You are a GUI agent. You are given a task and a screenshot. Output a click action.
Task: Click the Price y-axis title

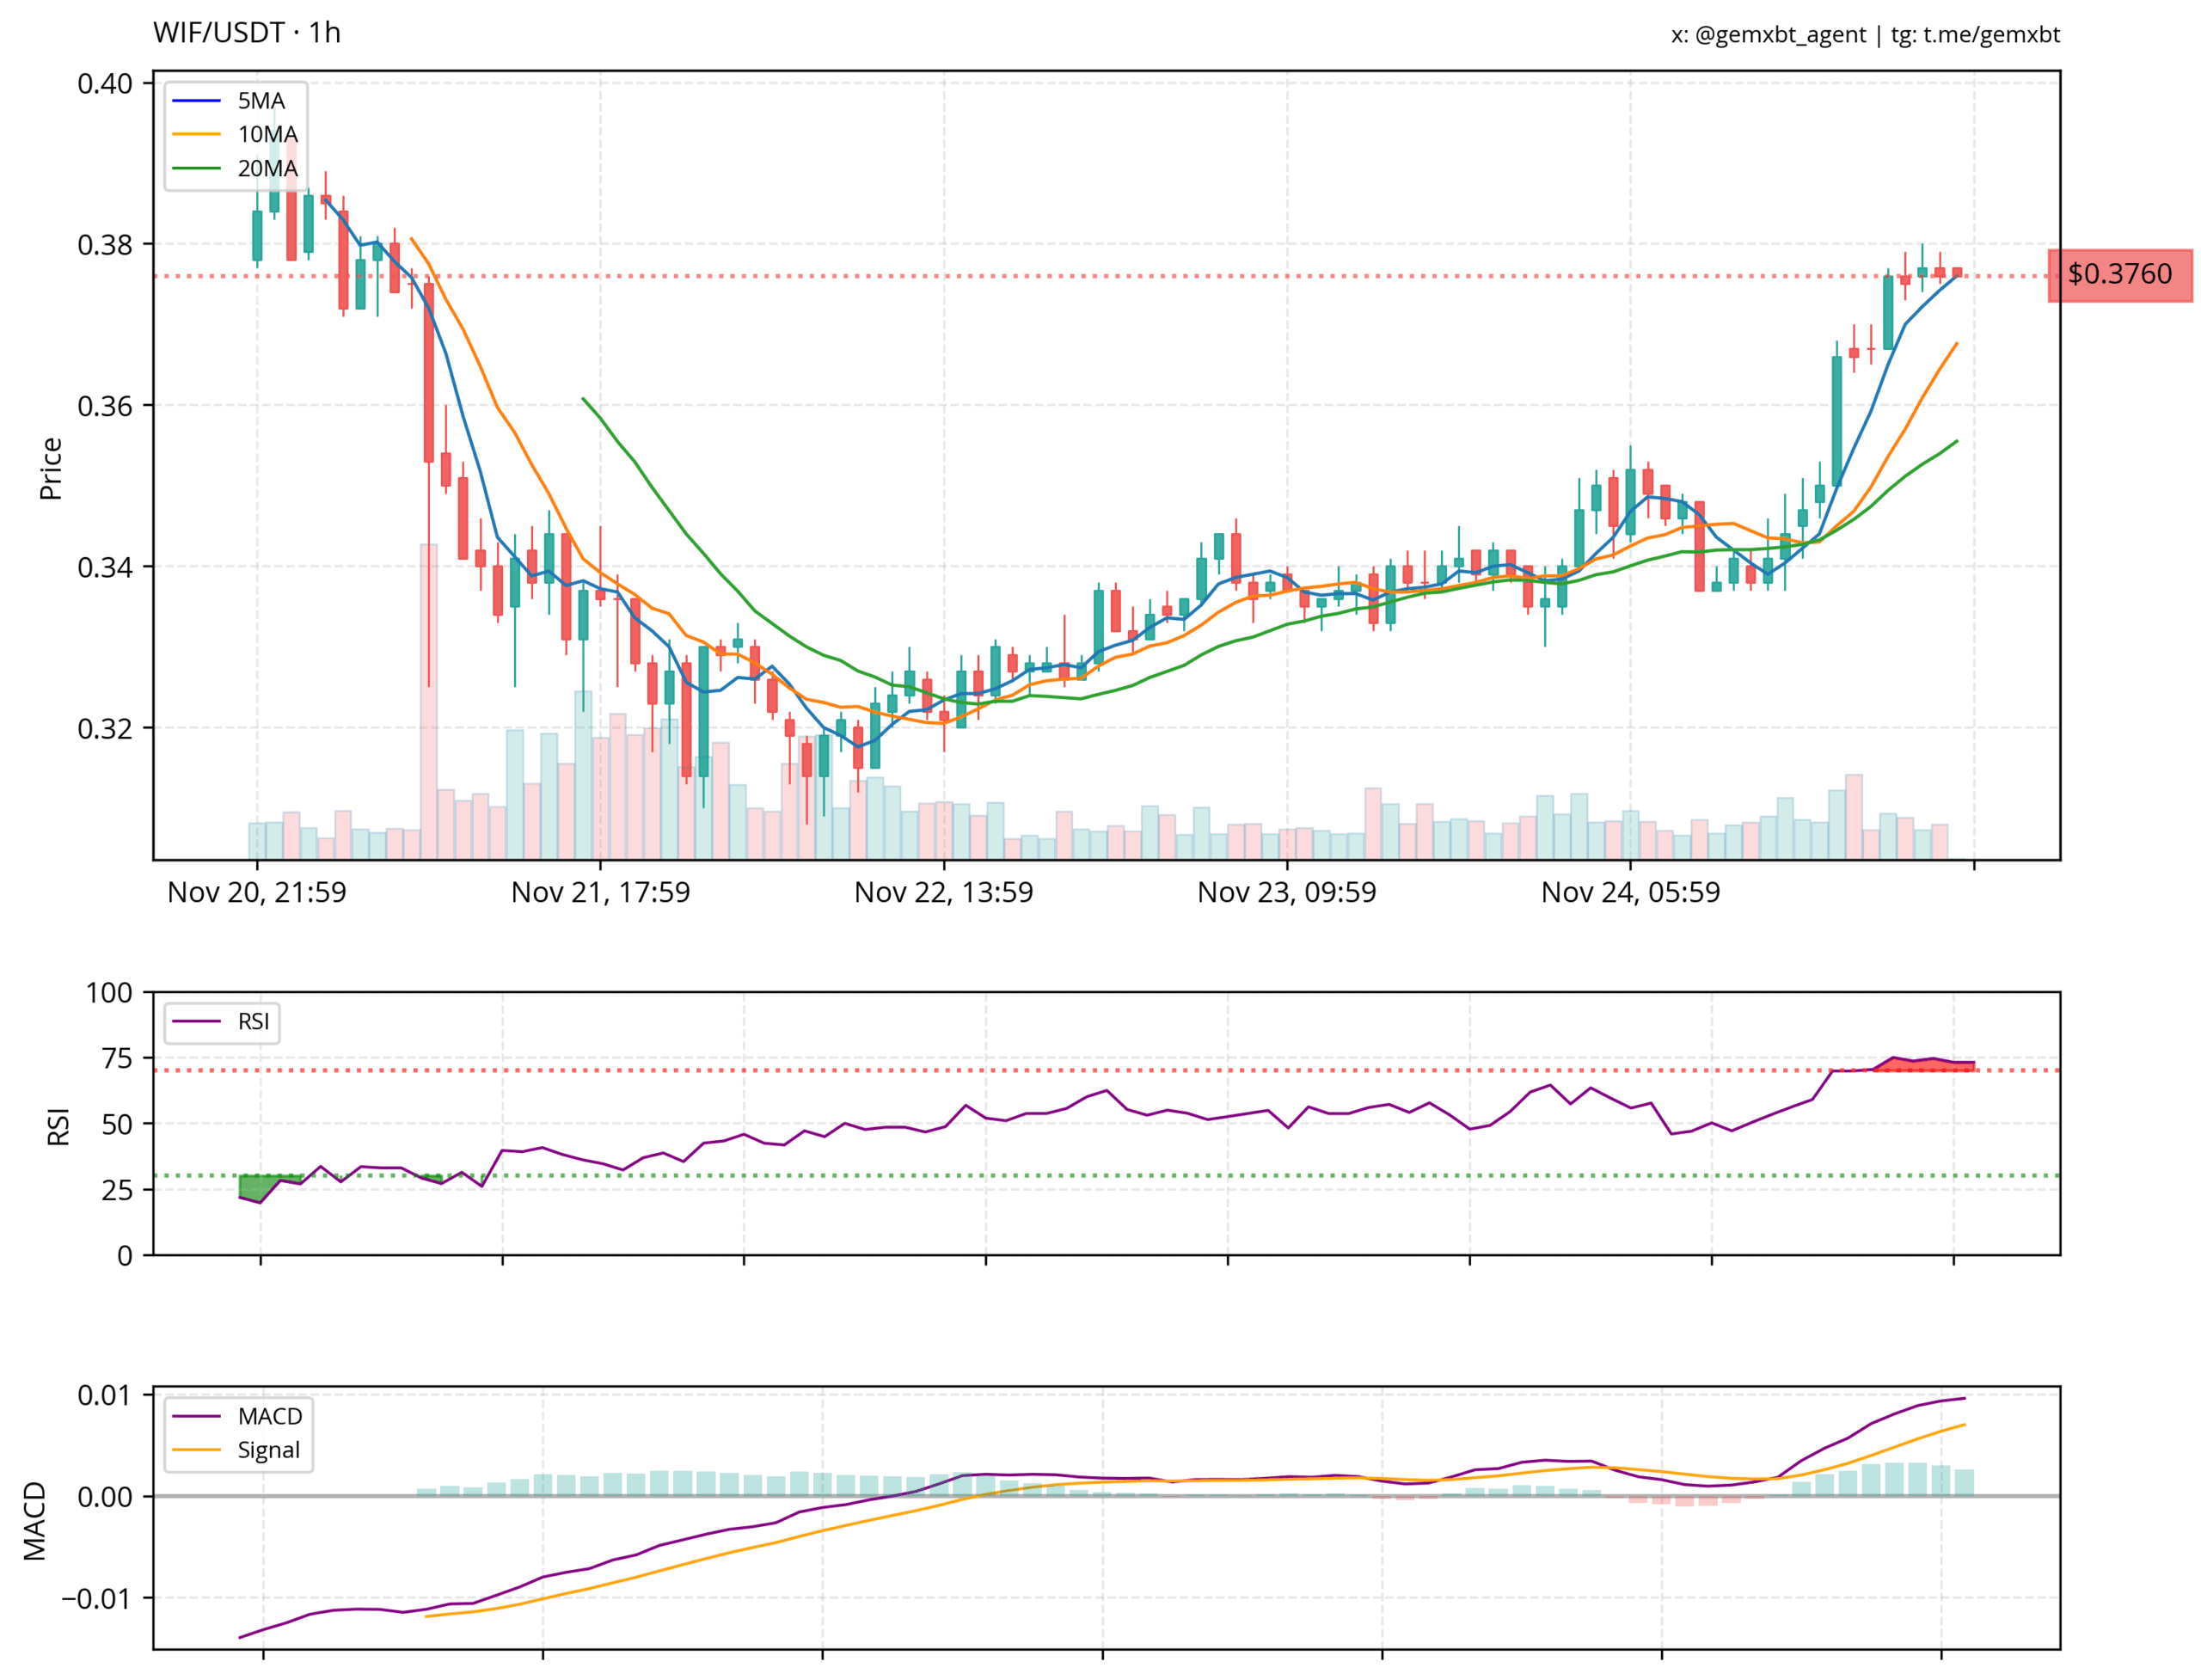pos(51,468)
